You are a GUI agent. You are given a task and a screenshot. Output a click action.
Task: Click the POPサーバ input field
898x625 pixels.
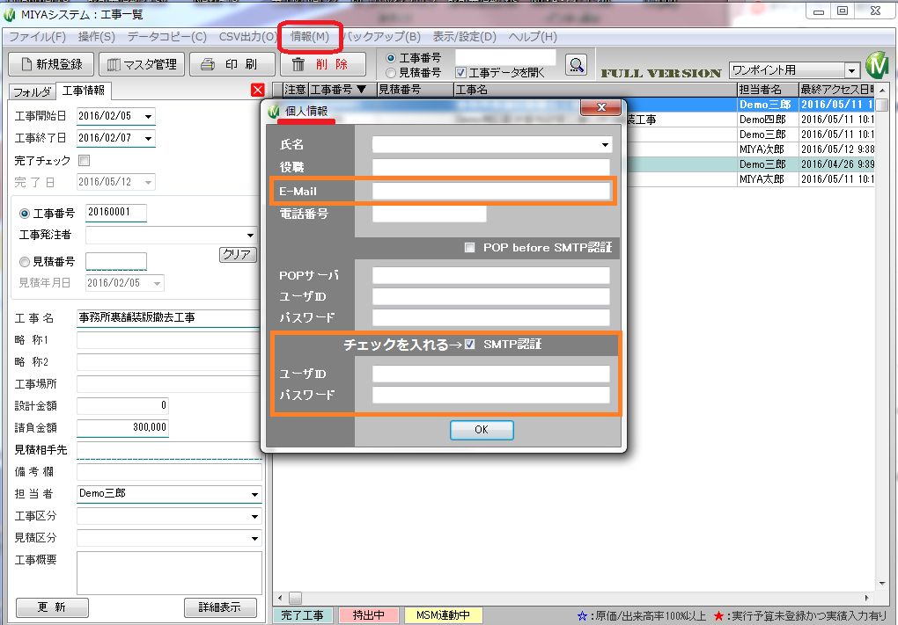(490, 276)
